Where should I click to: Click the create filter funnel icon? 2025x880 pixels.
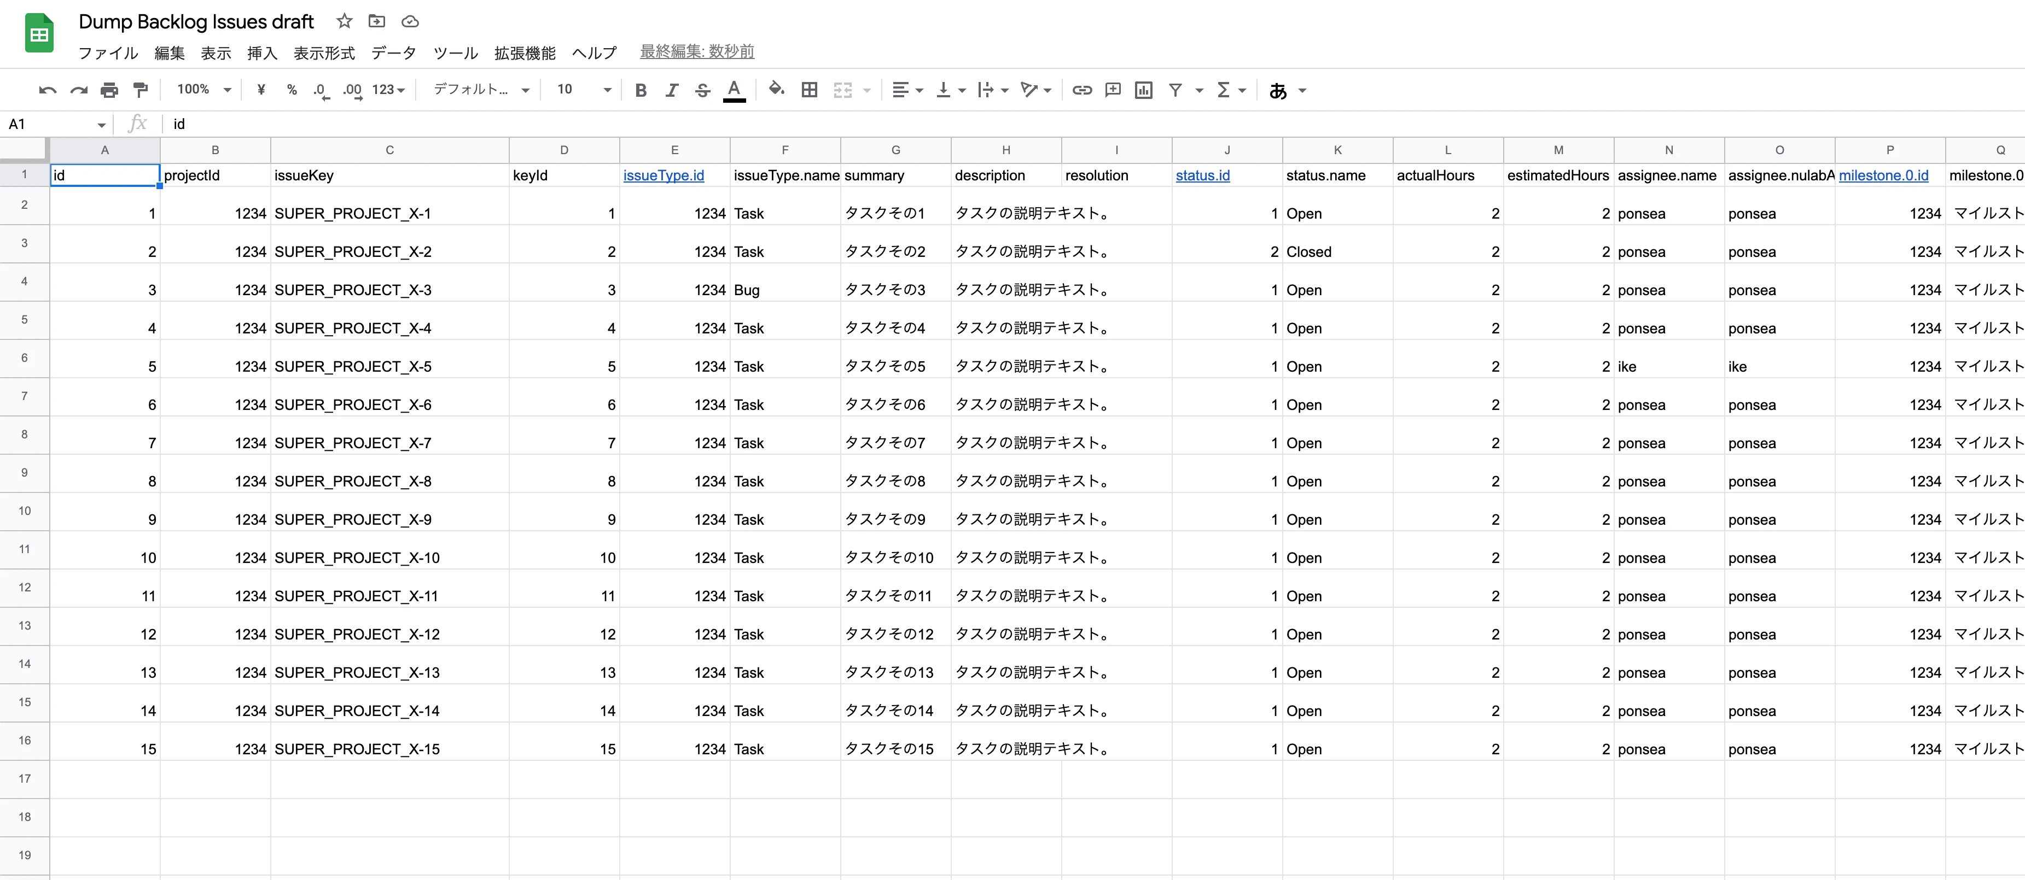[1175, 90]
